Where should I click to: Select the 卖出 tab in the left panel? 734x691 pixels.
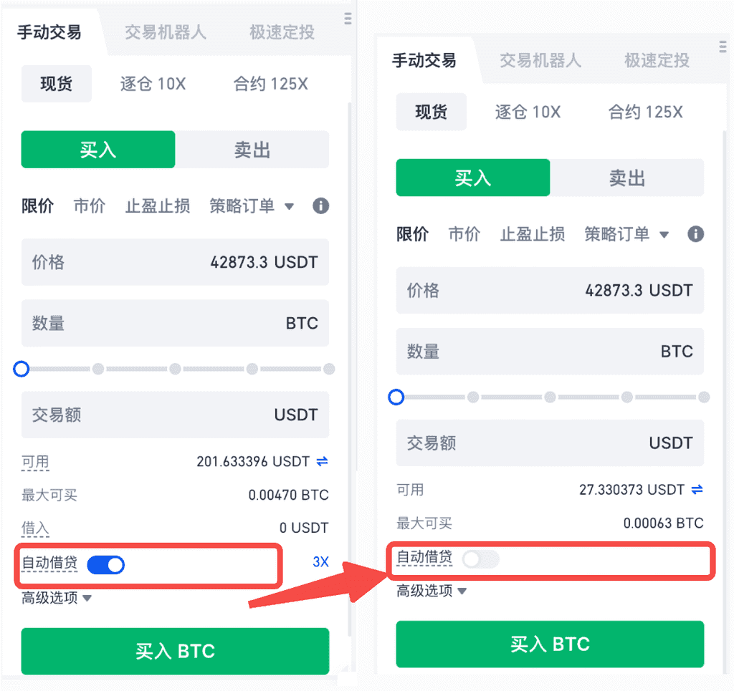[252, 150]
